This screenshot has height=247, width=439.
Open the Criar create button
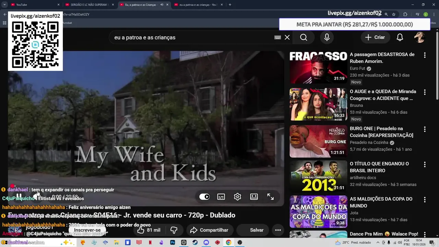pyautogui.click(x=375, y=37)
